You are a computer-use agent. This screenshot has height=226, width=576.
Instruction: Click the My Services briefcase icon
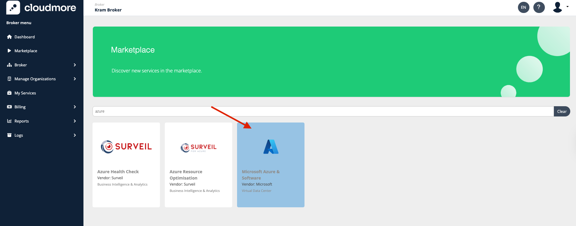[x=9, y=93]
